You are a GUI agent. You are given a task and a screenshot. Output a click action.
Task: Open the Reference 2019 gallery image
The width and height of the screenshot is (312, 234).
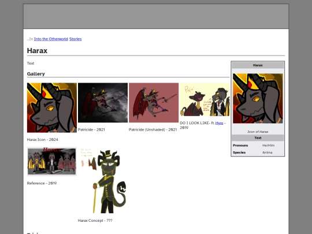(x=52, y=162)
